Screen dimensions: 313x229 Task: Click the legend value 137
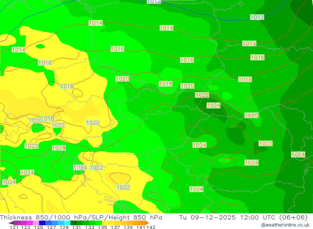click(x=115, y=227)
